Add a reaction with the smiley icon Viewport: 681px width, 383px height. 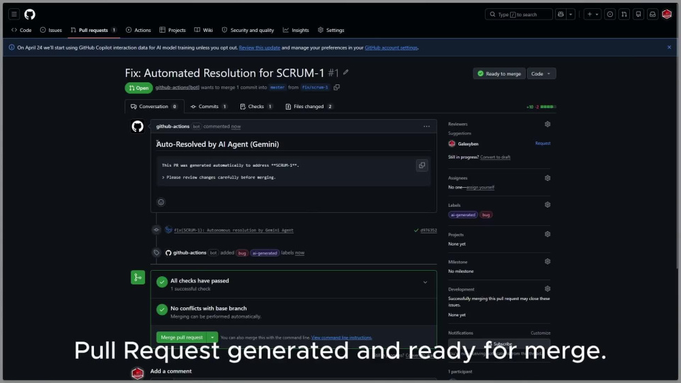161,202
